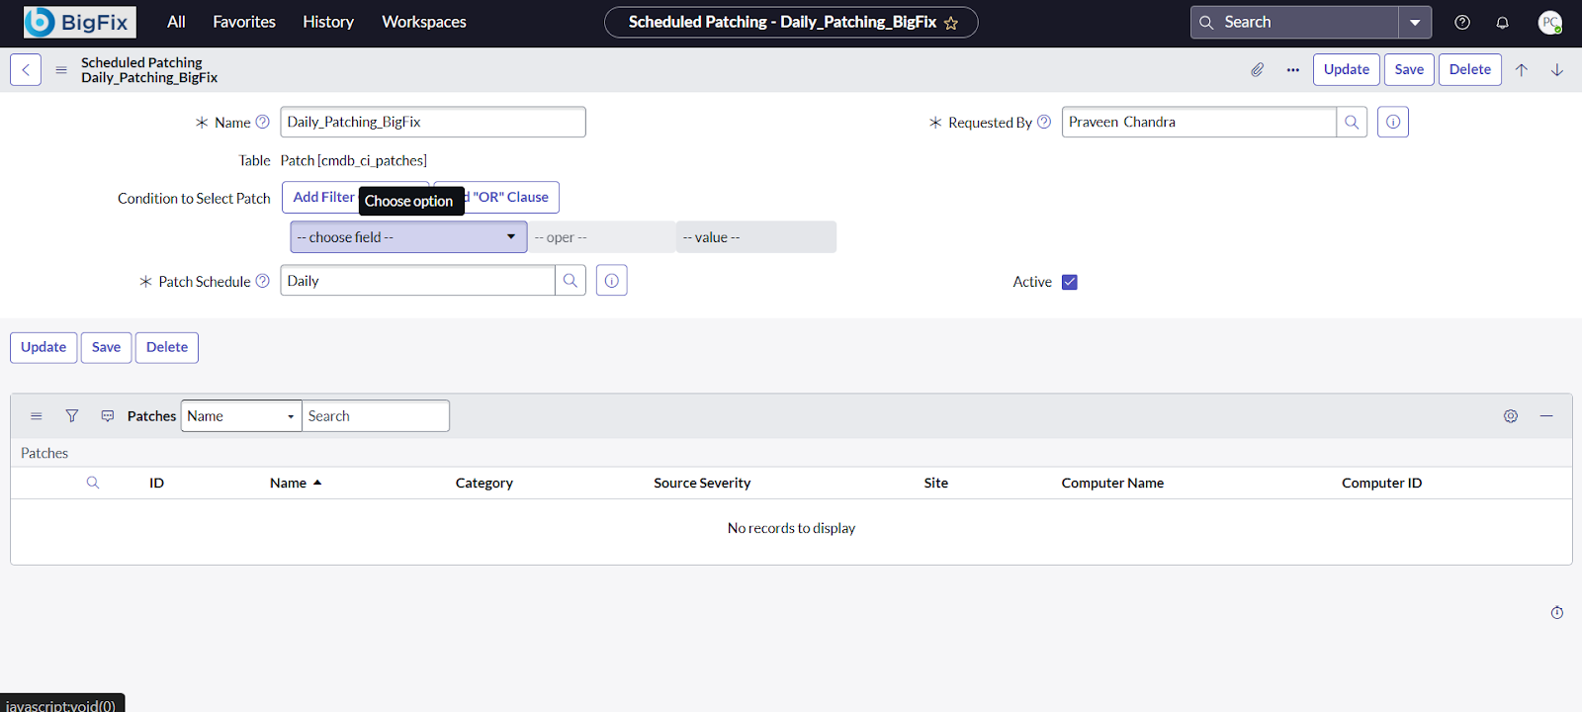Click the bottom Save button
Viewport: 1582px width, 712px height.
(106, 347)
